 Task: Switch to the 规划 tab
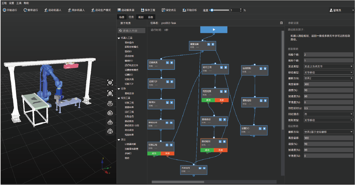[x=141, y=17]
